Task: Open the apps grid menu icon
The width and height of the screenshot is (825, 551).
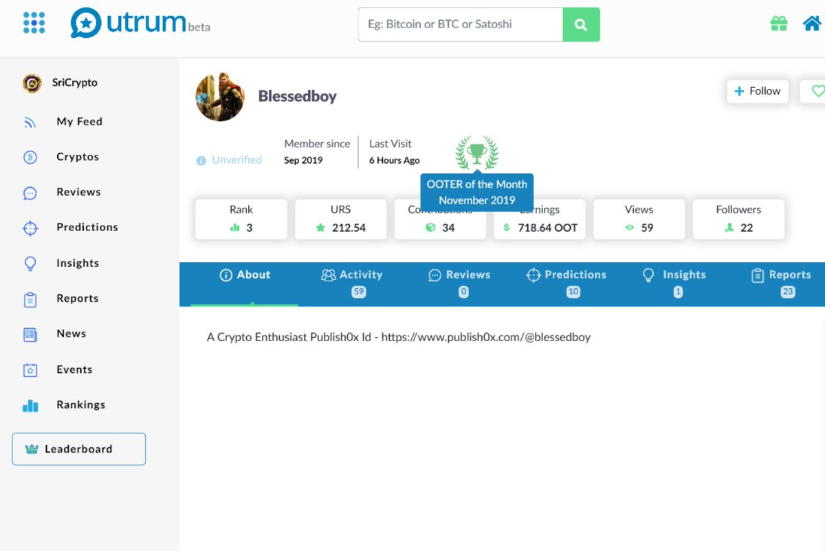Action: 34,23
